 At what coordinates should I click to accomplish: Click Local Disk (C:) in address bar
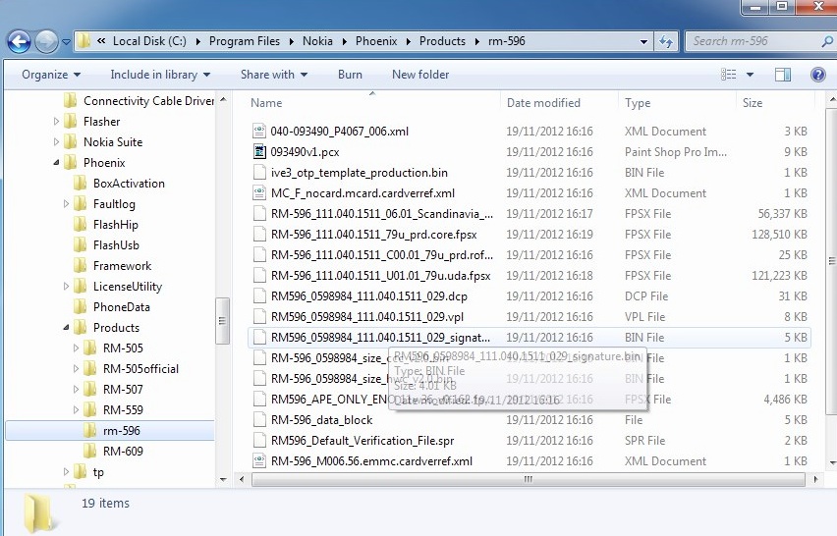click(149, 41)
